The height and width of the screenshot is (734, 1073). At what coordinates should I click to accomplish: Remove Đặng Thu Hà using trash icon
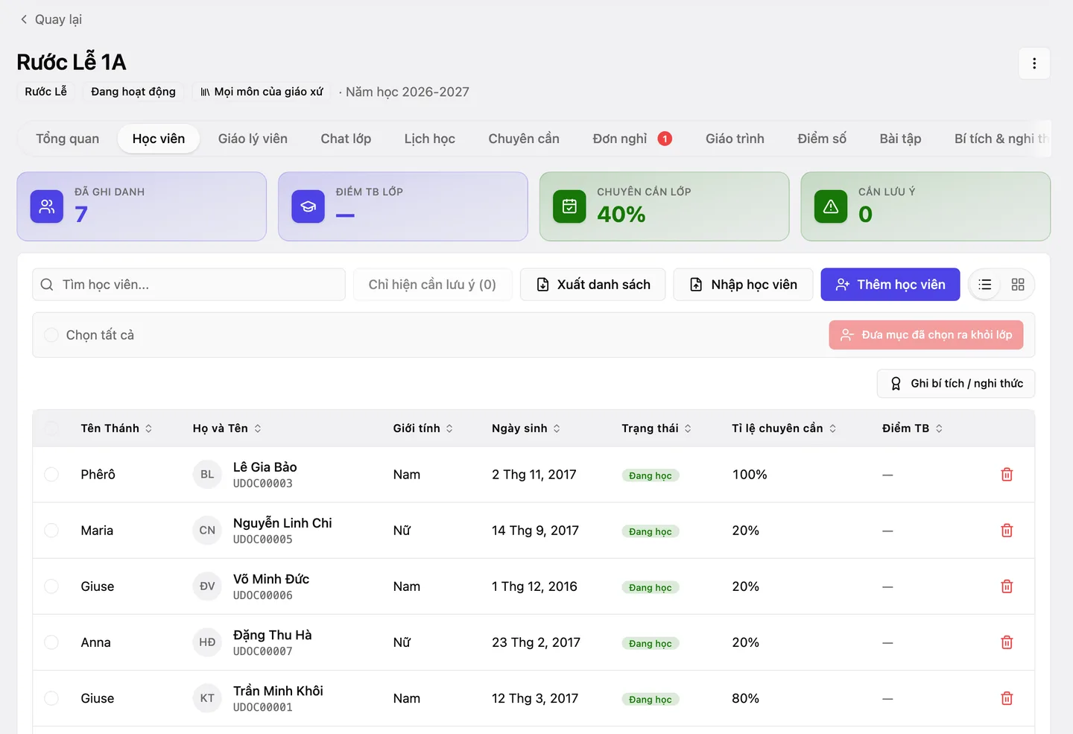[x=1007, y=642]
